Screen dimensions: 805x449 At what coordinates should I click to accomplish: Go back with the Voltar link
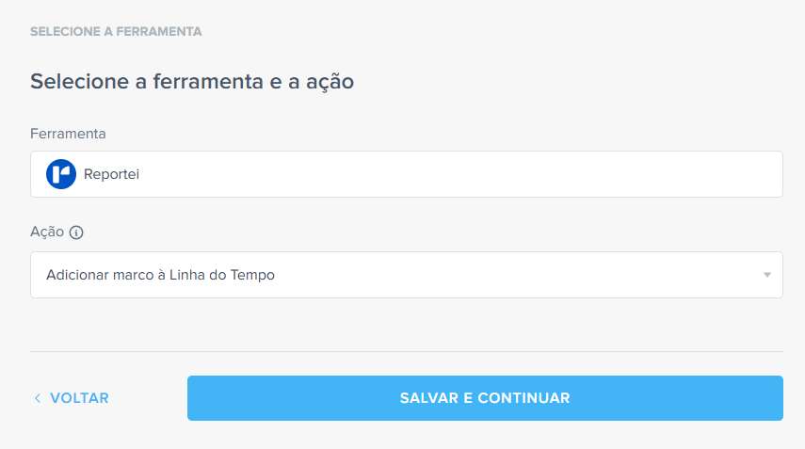point(79,398)
